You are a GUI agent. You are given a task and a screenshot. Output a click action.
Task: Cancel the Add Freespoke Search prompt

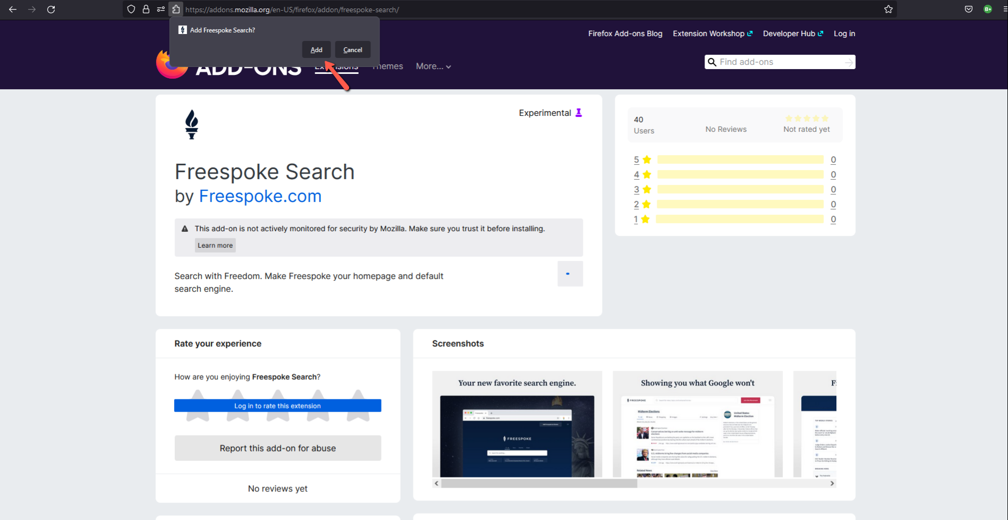tap(353, 49)
